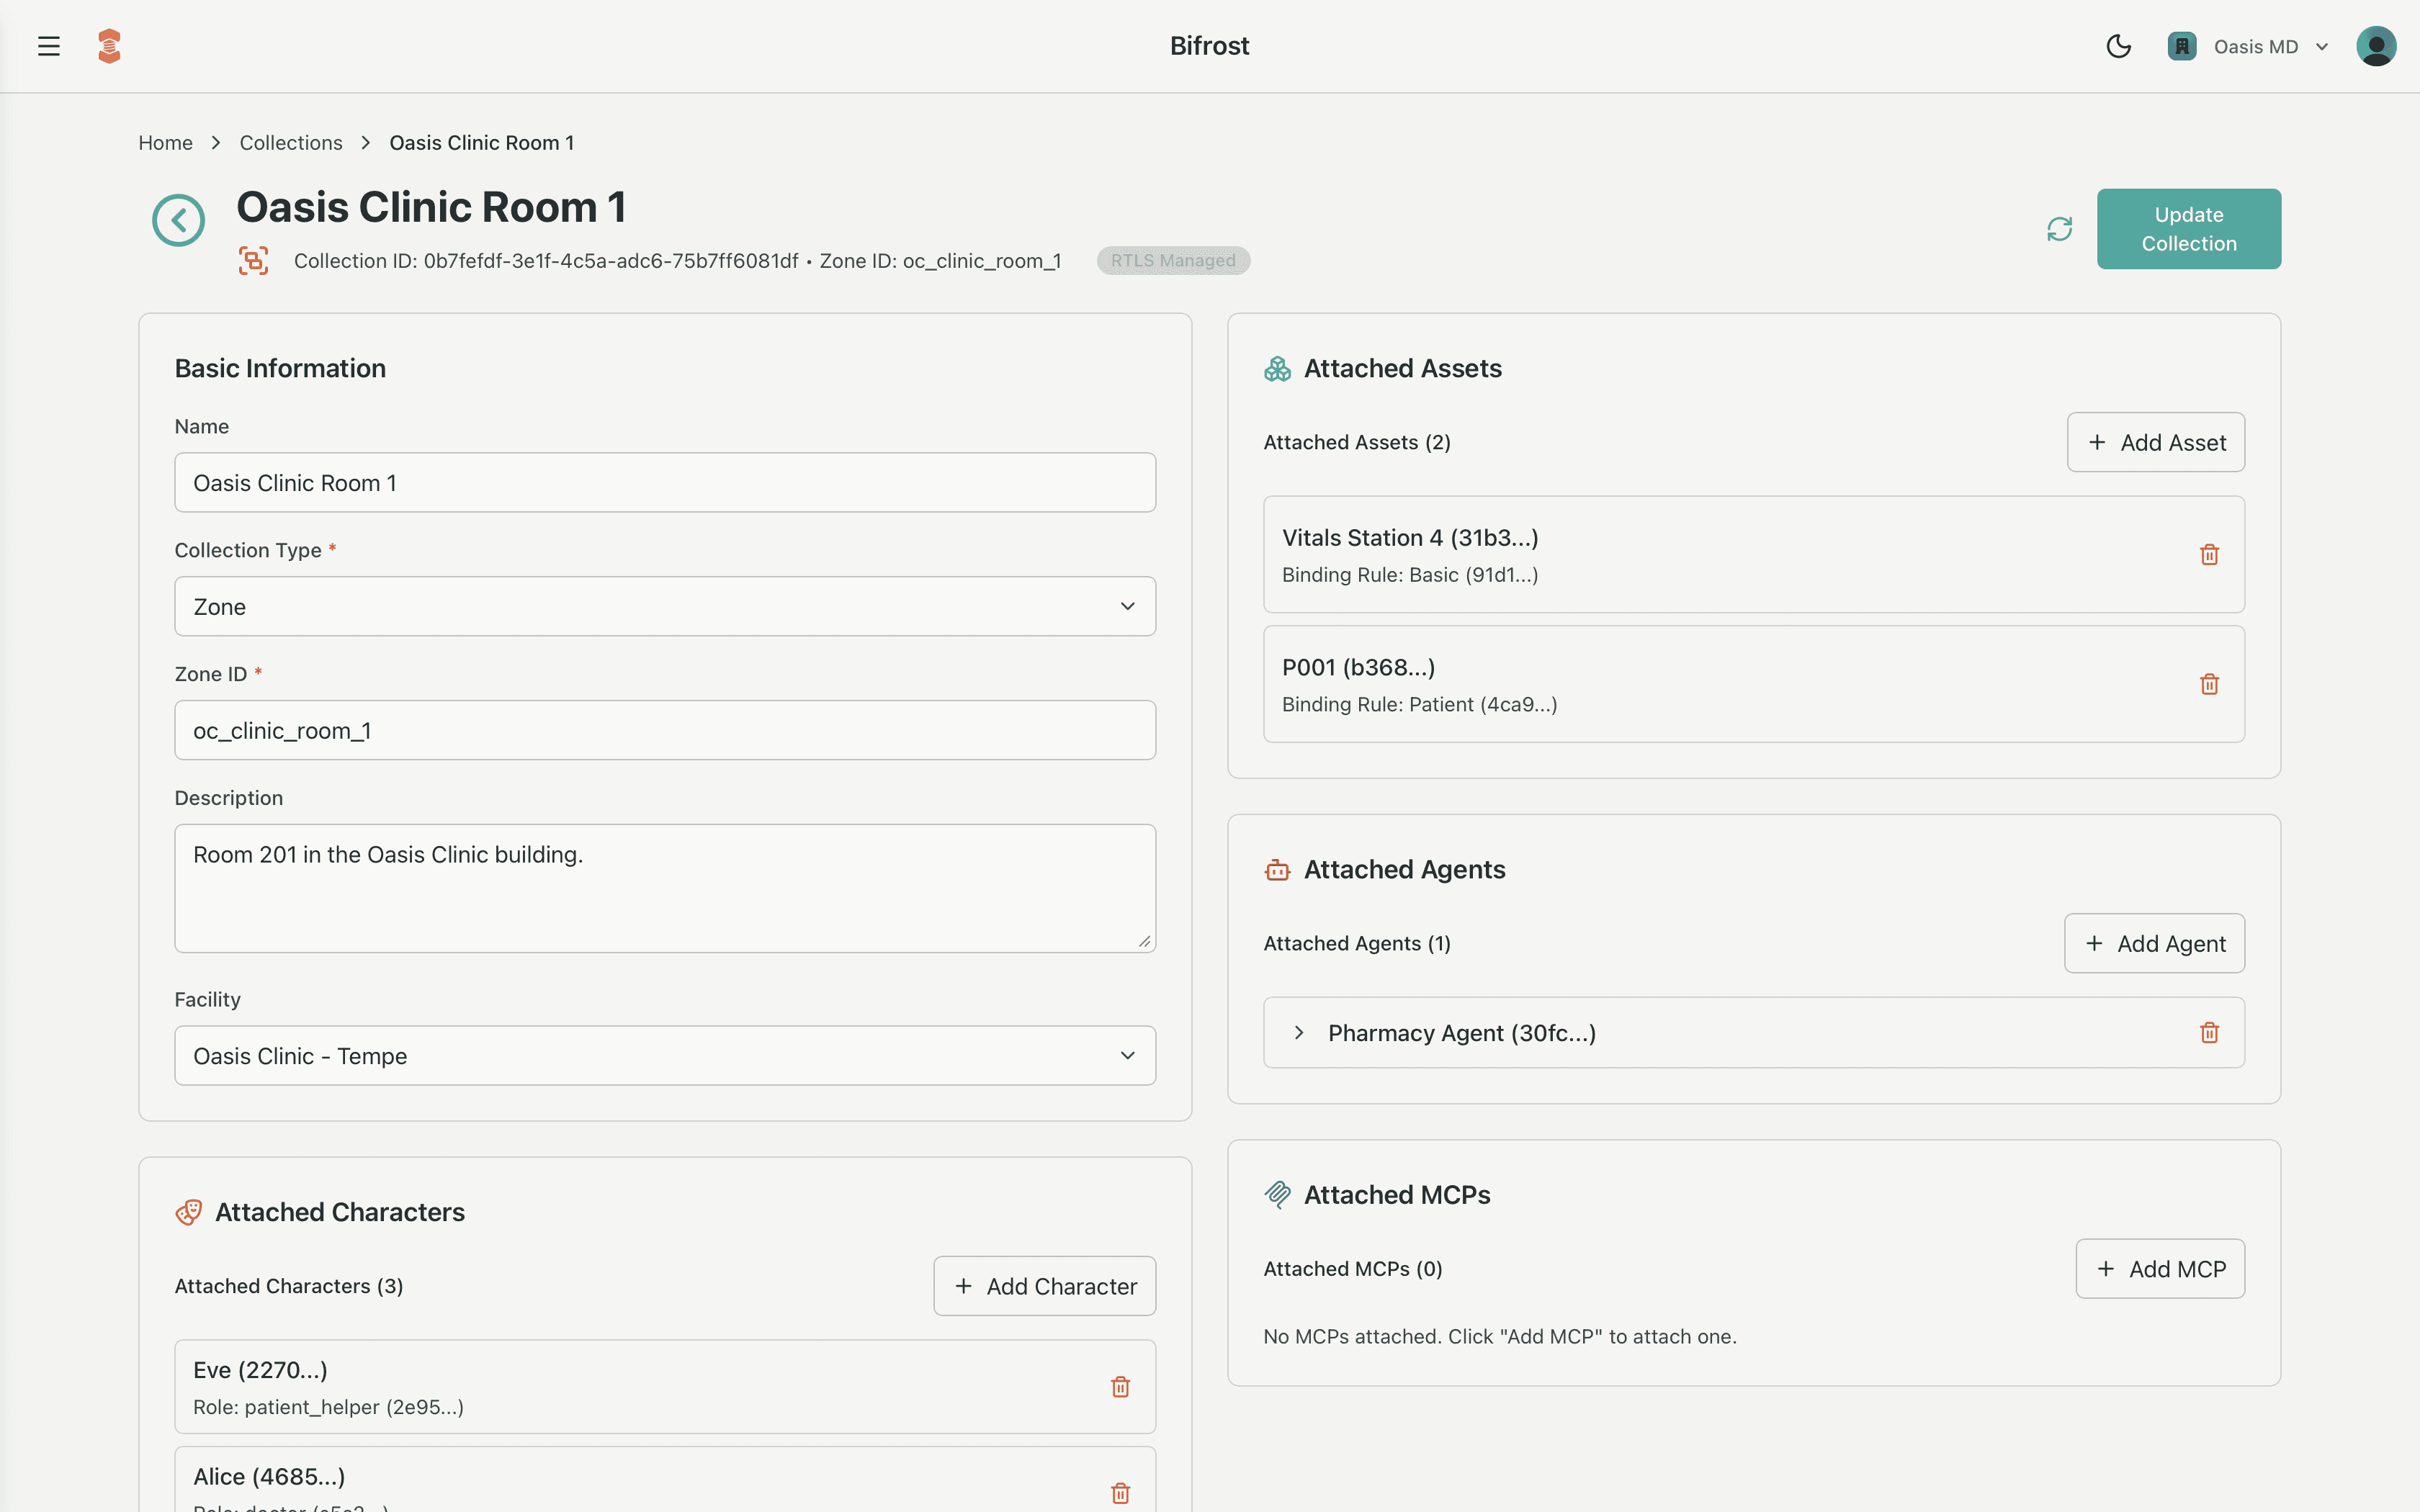Remove the P001 asset with its trash icon
This screenshot has height=1512, width=2420.
2210,684
